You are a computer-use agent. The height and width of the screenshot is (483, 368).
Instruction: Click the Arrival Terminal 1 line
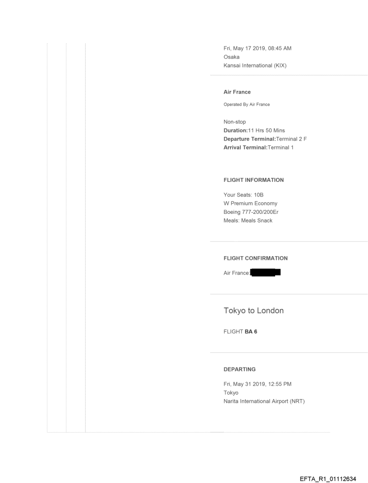click(258, 148)
